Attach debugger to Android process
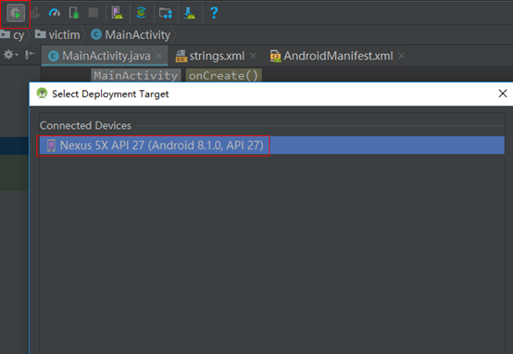This screenshot has height=354, width=513. coord(74,13)
